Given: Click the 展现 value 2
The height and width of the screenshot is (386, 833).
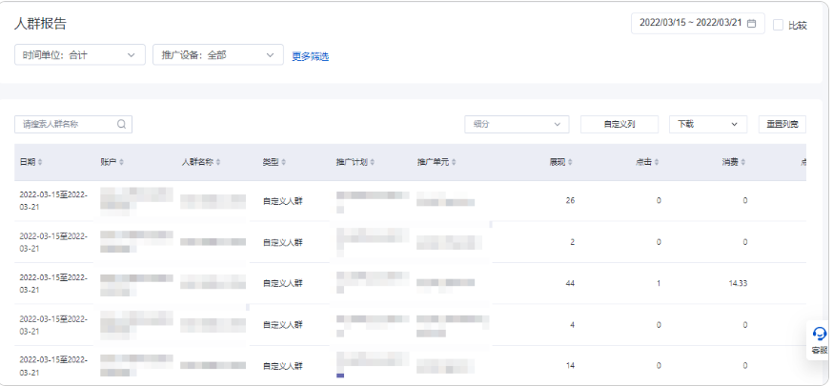Looking at the screenshot, I should (572, 242).
